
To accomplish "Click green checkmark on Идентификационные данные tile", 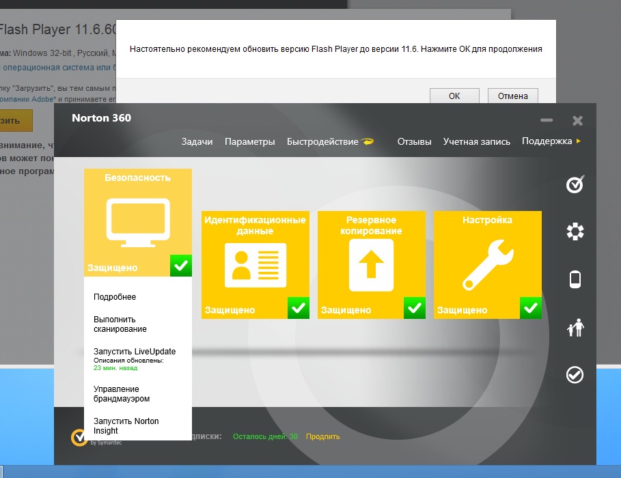I will click(299, 308).
